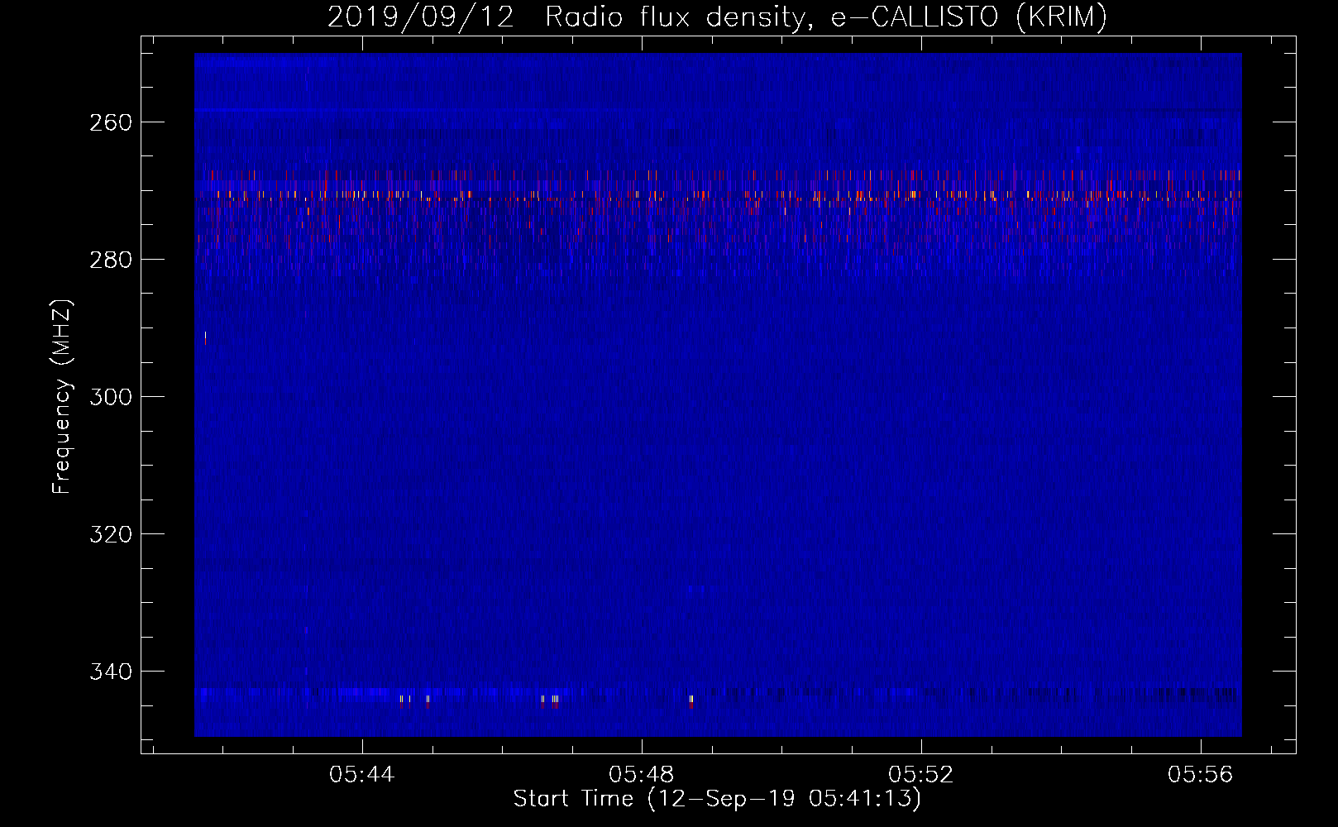Click the yellow burst near 345 MHz at 05:48:40
The image size is (1338, 827).
pos(691,702)
